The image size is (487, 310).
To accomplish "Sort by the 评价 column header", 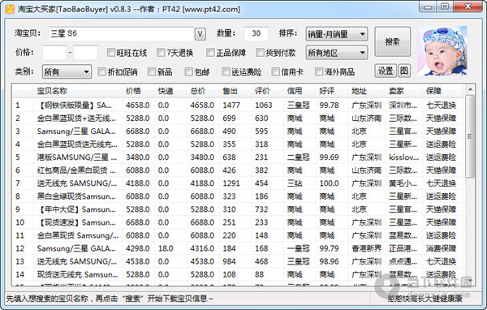I will pos(267,91).
